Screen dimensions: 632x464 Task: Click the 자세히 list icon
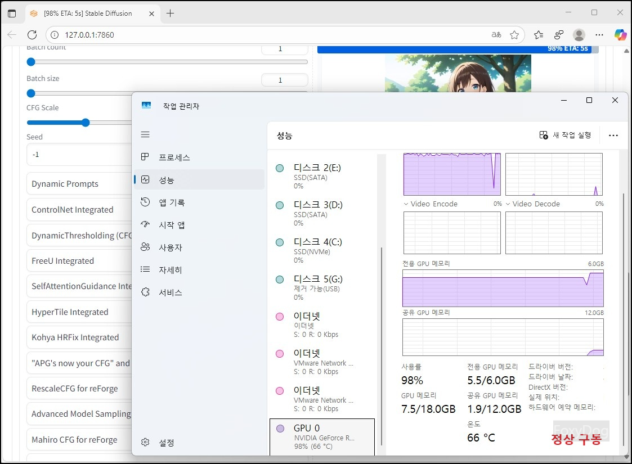coord(145,269)
